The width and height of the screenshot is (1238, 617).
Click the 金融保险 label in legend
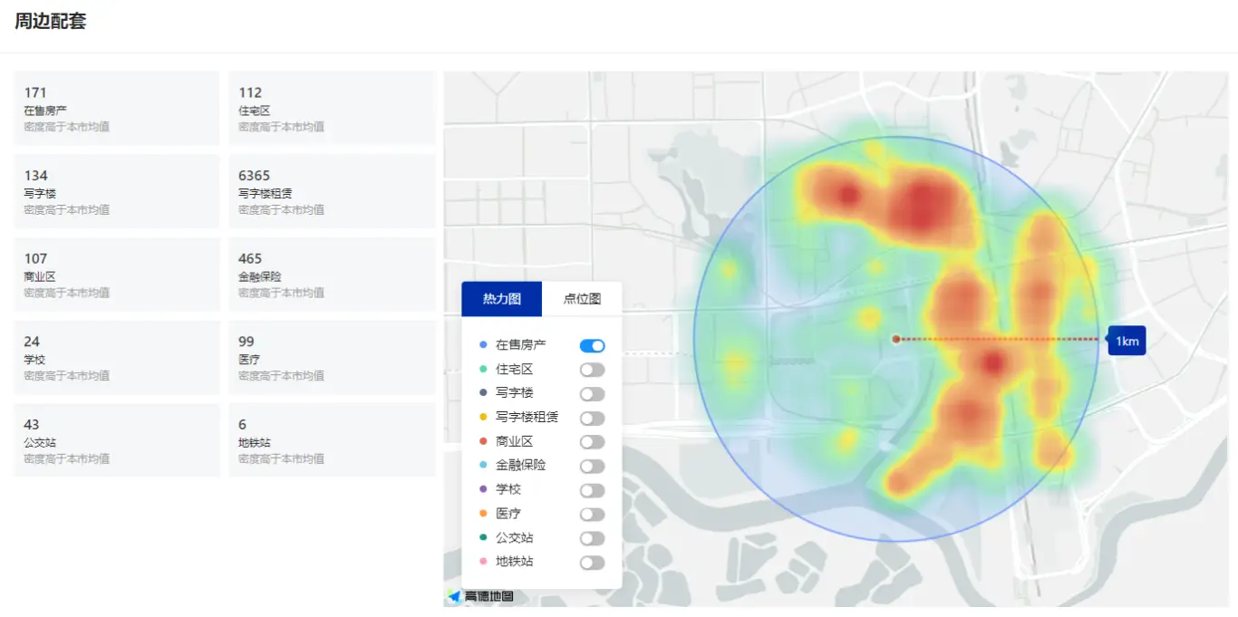[521, 465]
